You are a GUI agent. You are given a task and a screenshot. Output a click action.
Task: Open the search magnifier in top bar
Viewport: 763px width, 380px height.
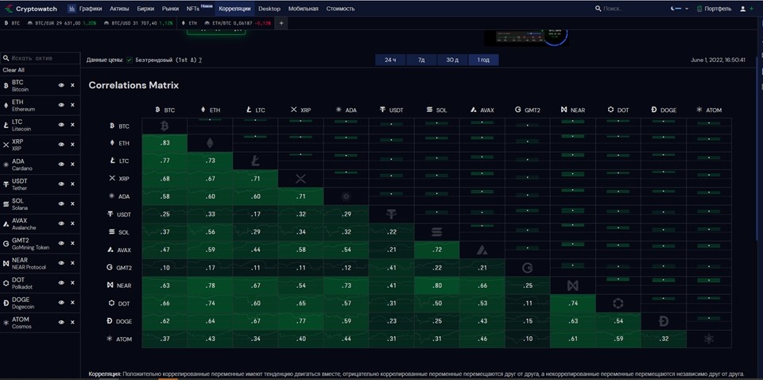[598, 9]
